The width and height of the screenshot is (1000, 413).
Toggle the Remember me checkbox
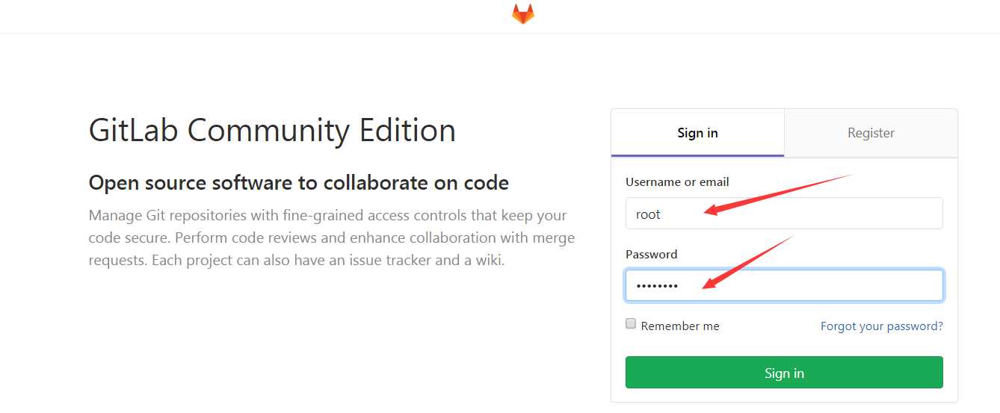pyautogui.click(x=631, y=324)
